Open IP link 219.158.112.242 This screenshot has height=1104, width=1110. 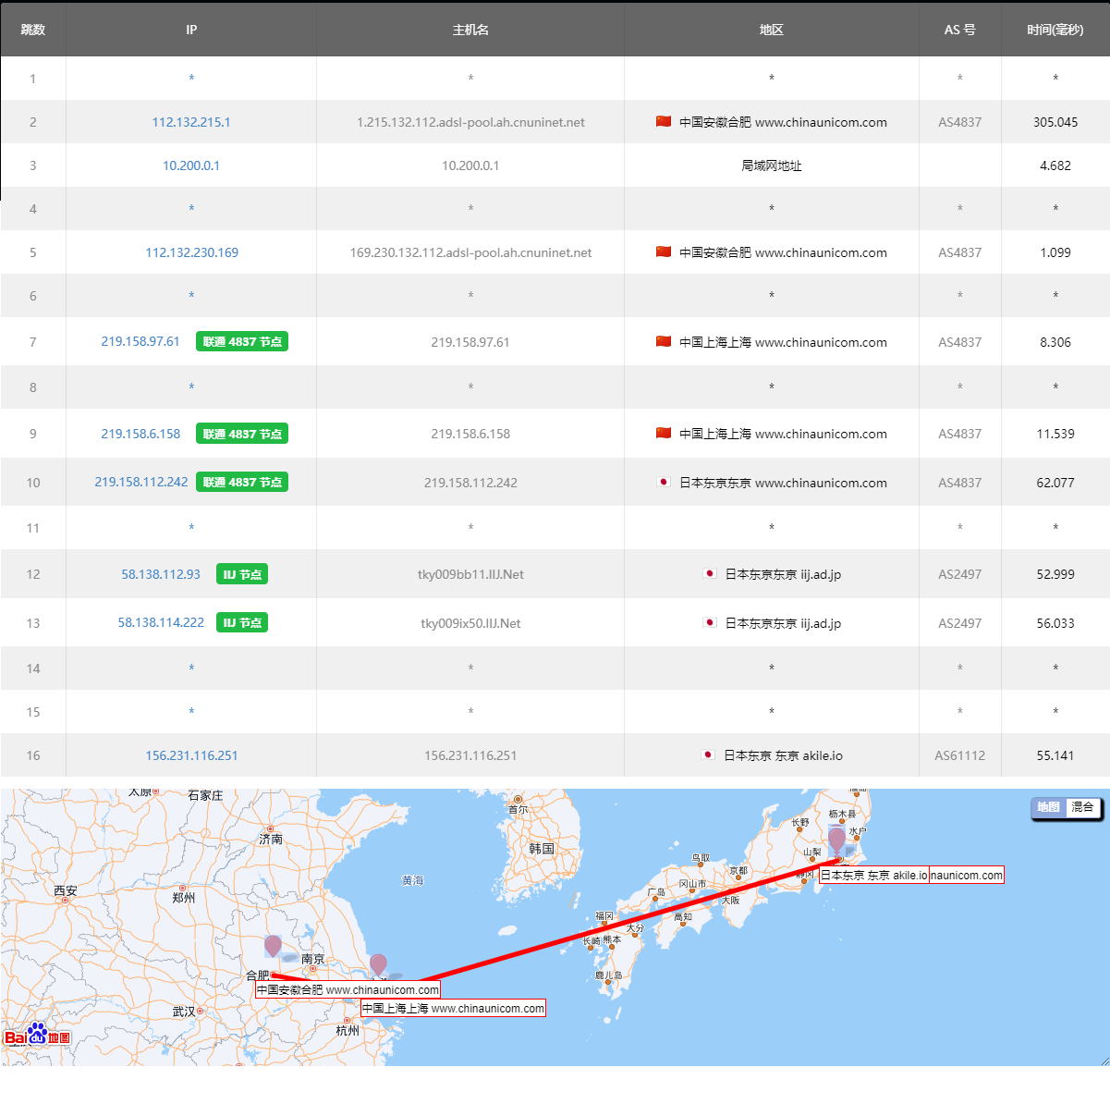141,482
